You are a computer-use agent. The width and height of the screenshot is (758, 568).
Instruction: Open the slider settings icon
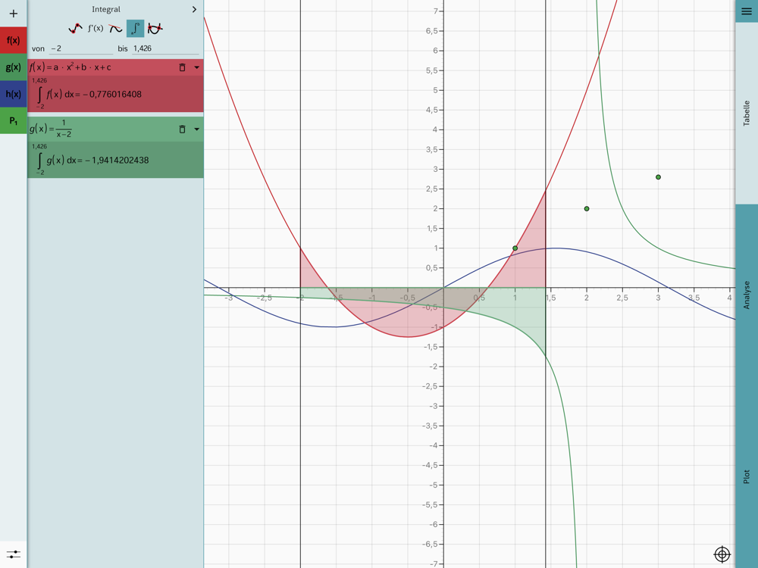click(x=14, y=554)
